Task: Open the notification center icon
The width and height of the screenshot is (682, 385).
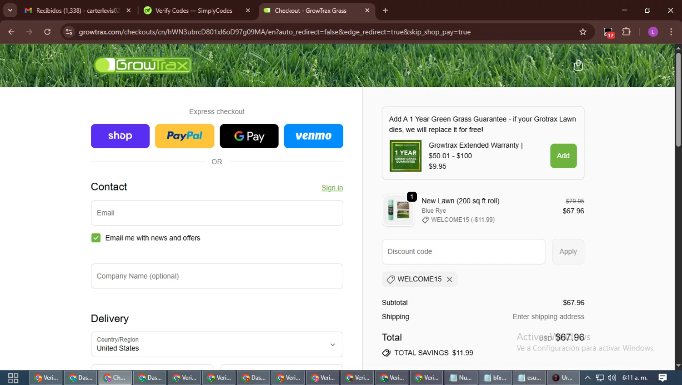Action: click(x=663, y=378)
